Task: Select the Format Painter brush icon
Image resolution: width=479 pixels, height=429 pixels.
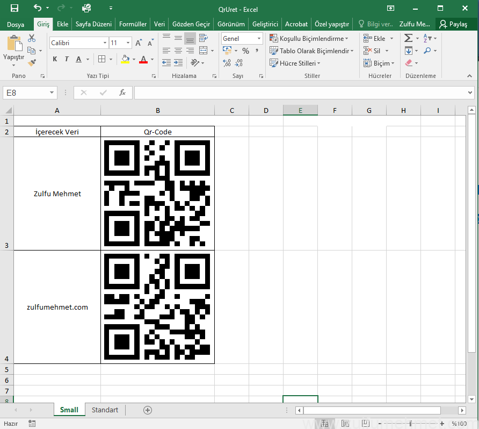Action: [x=32, y=62]
